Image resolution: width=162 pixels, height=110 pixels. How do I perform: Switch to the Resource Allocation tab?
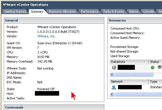tap(62, 11)
